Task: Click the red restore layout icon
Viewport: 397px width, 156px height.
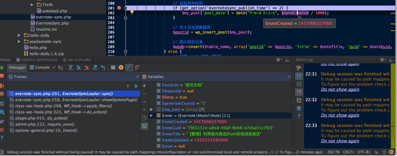Action: click(x=137, y=67)
